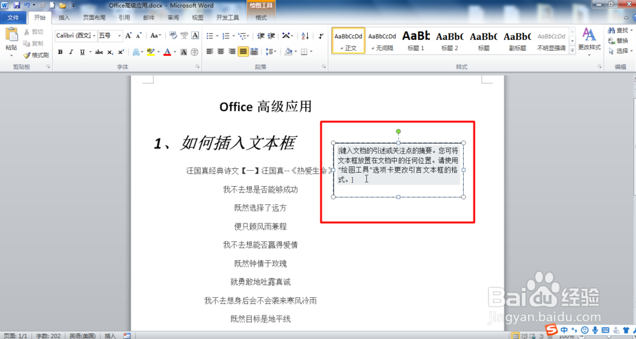Click the word count (字数: 202) status
This screenshot has width=636, height=339.
pyautogui.click(x=48, y=336)
